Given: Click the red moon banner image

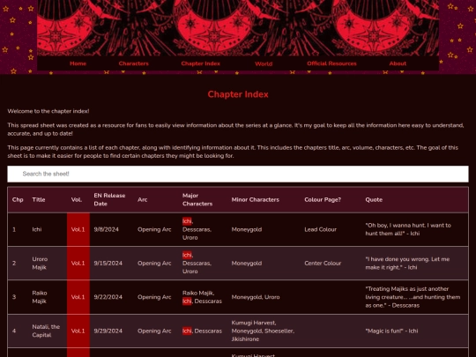Looking at the screenshot, I should pos(238,27).
